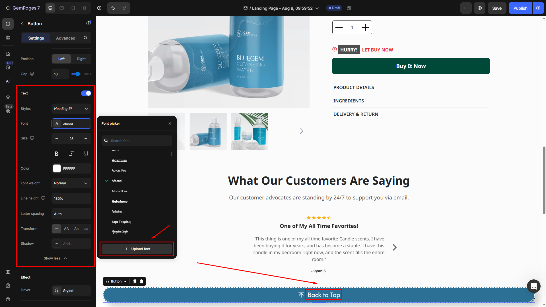546x307 pixels.
Task: Select uppercase AA transform option
Action: tap(66, 229)
